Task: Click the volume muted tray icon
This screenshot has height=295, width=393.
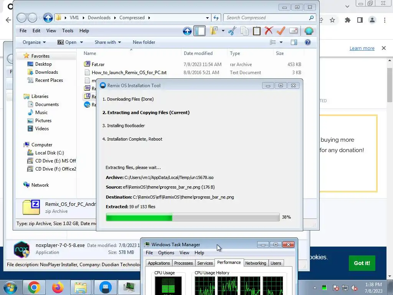Action: pyautogui.click(x=354, y=288)
